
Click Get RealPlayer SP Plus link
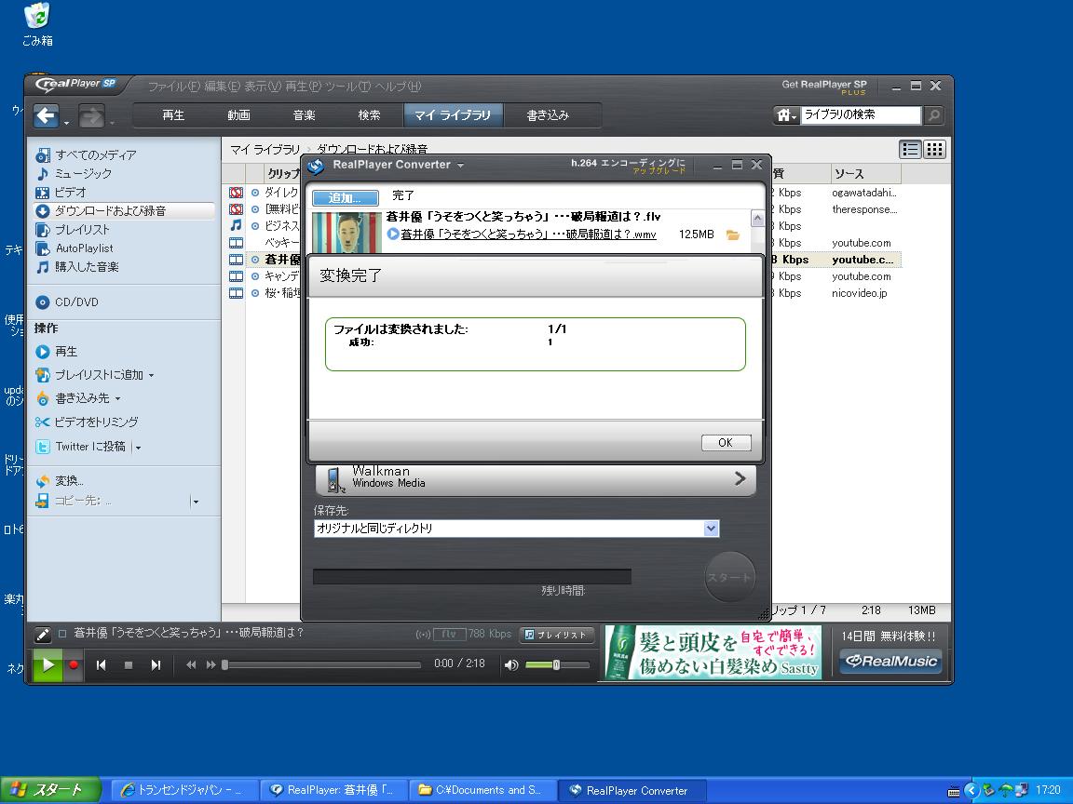[x=824, y=87]
